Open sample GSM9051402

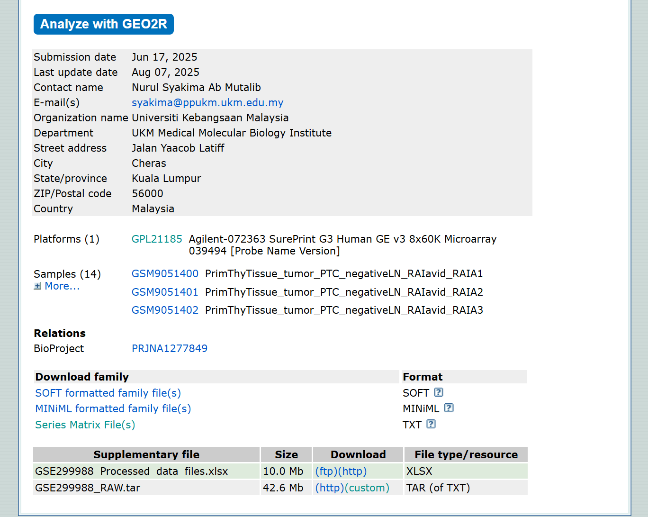[x=165, y=310]
